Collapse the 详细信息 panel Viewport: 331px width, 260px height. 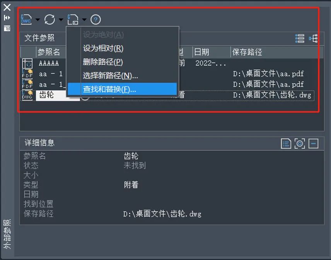[313, 144]
